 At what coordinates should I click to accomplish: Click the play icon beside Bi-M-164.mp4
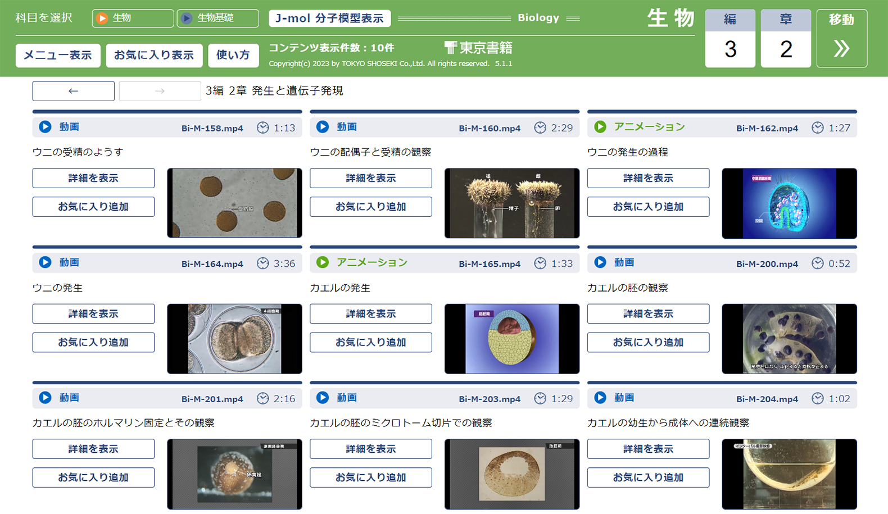point(45,262)
